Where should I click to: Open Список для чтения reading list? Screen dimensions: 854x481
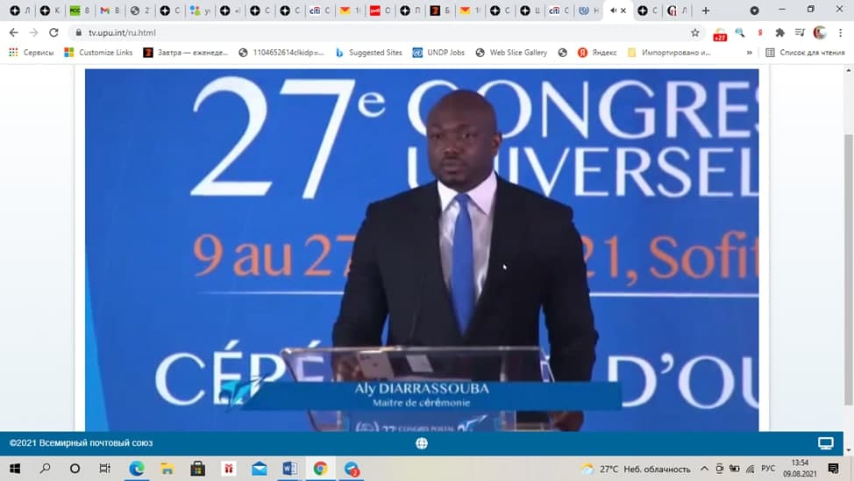805,53
